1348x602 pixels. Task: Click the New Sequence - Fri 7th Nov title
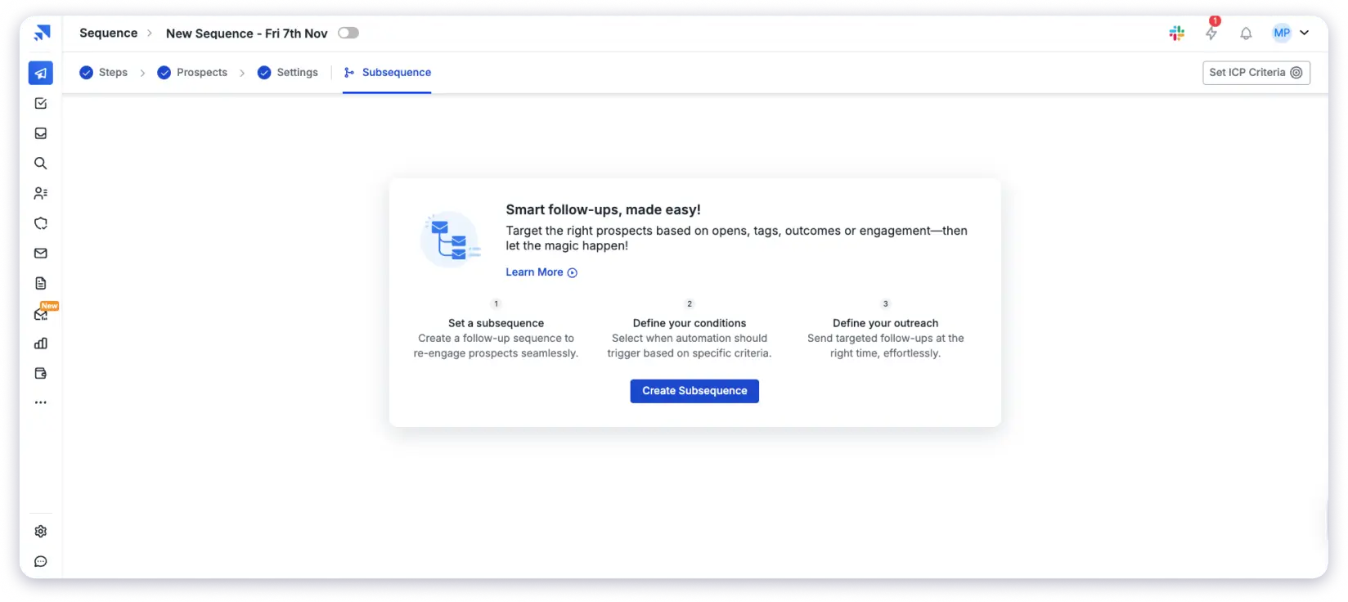[x=246, y=34]
